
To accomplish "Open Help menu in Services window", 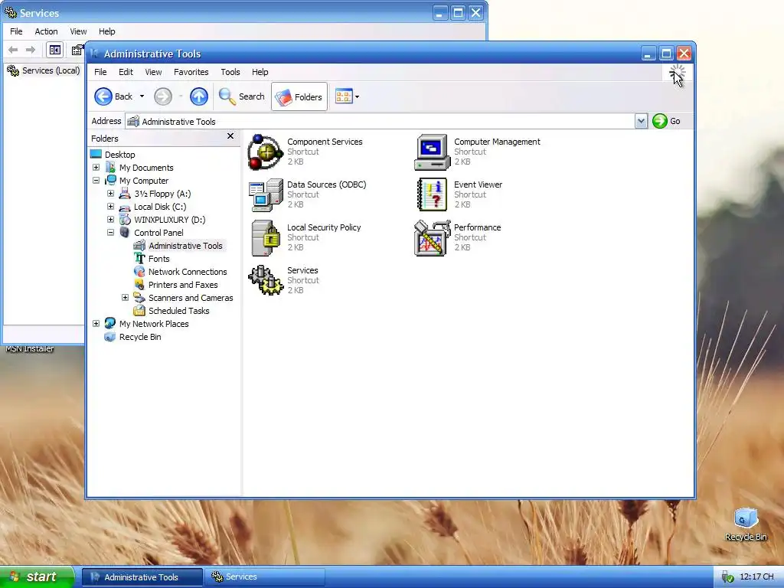I will tap(106, 31).
